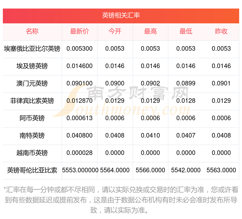Click the 南特英镑 row name
The height and width of the screenshot is (219, 242).
(32, 136)
